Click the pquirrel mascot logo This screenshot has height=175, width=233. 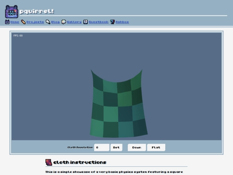tap(12, 12)
